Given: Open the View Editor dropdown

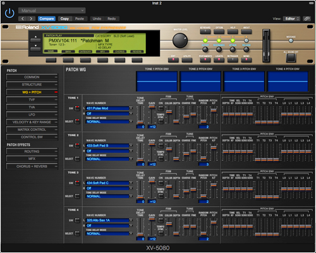Looking at the screenshot, I should click(291, 19).
